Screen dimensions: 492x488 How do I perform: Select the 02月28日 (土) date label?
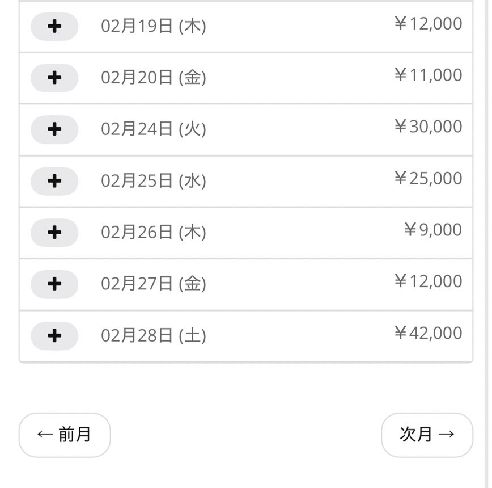pos(154,336)
